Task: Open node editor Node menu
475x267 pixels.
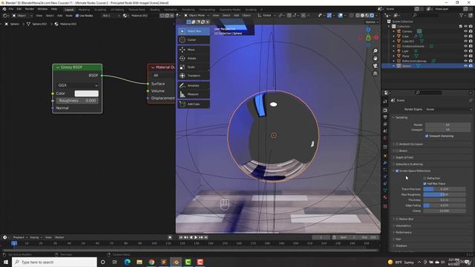Action: pyautogui.click(x=69, y=16)
